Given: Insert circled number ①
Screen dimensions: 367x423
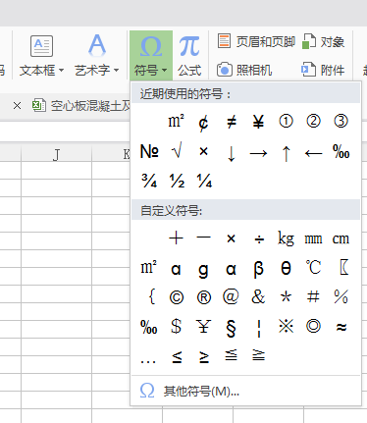Looking at the screenshot, I should [286, 121].
